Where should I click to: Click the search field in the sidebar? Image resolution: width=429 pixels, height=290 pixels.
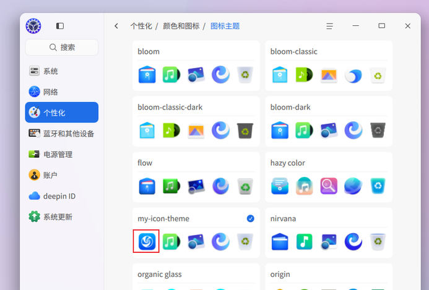[x=62, y=47]
